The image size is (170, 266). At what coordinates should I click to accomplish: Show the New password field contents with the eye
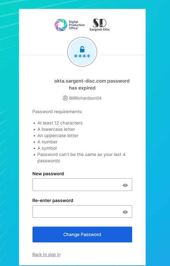125,185
